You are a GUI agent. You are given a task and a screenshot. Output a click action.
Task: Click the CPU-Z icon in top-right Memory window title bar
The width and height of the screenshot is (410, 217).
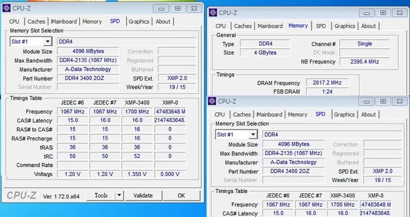pyautogui.click(x=213, y=12)
